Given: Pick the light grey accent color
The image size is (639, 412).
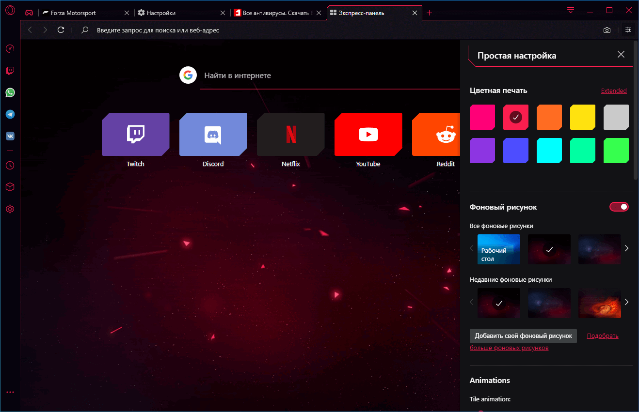Looking at the screenshot, I should point(616,117).
